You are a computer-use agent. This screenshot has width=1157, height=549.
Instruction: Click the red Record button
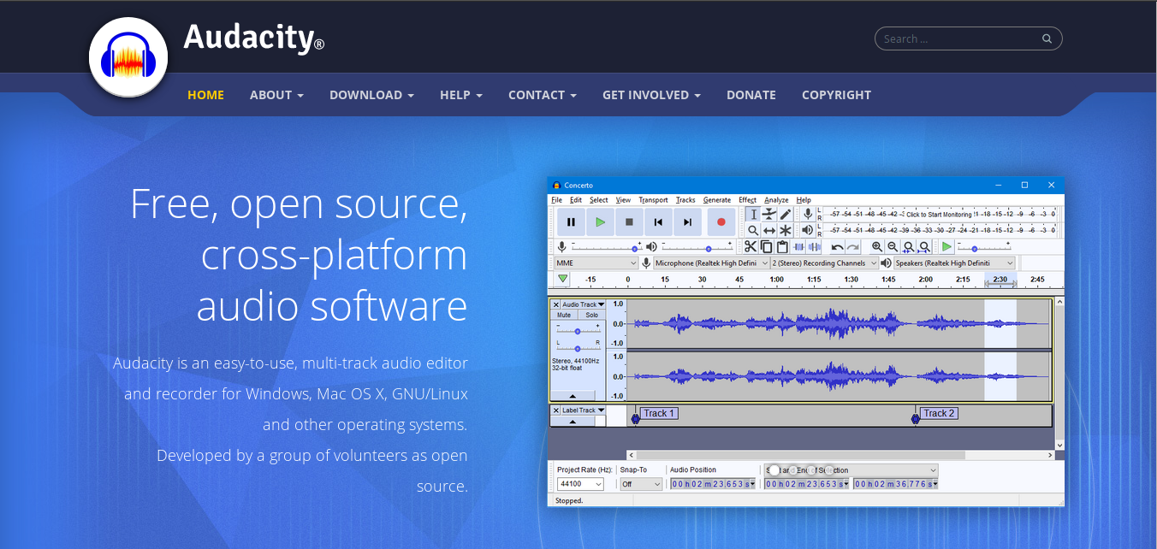(721, 222)
